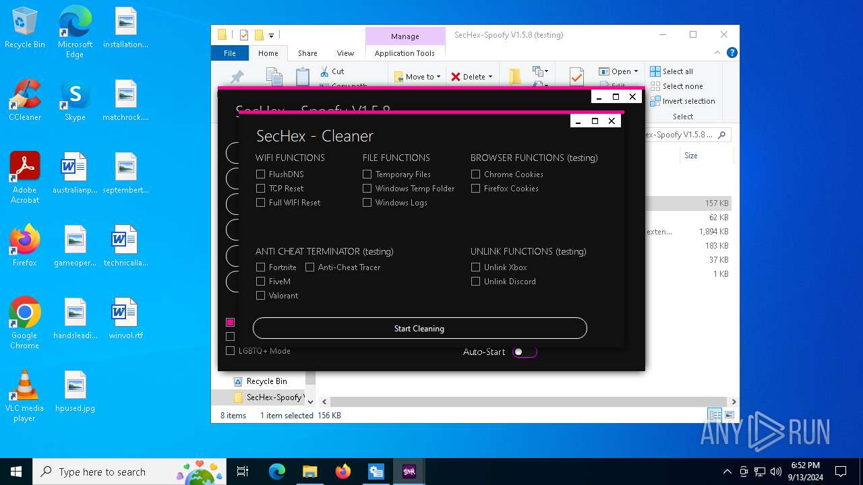
Task: Switch to details view icon
Action: click(713, 415)
